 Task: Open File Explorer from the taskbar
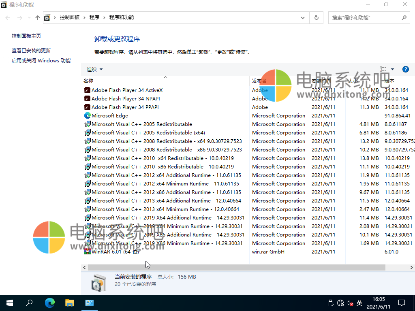pos(70,303)
